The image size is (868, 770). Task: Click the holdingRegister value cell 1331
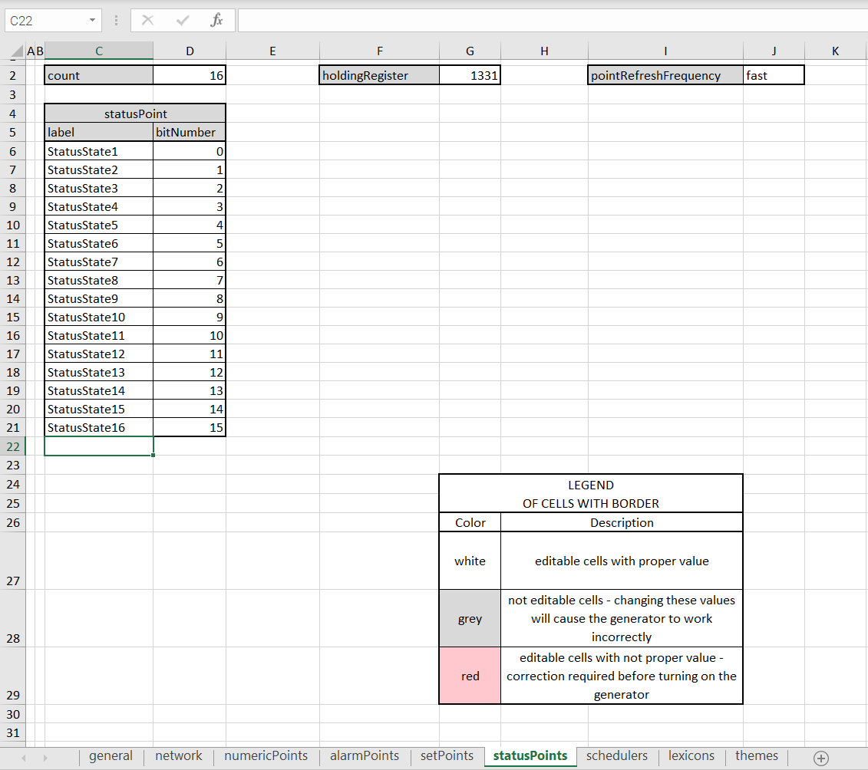pos(470,75)
